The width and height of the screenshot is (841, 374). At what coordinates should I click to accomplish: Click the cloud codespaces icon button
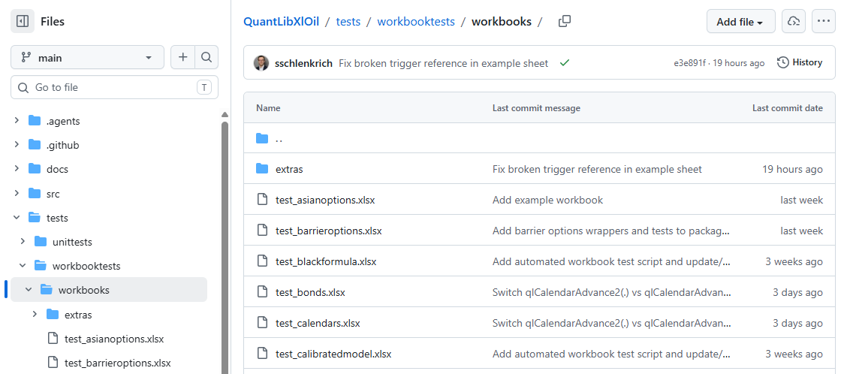click(x=793, y=22)
